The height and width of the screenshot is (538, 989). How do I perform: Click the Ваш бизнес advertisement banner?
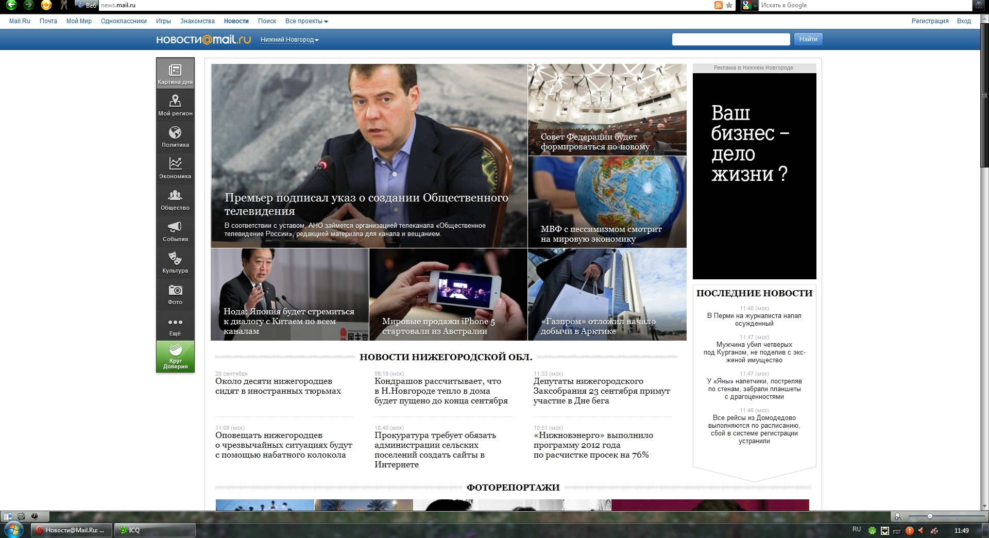(754, 176)
